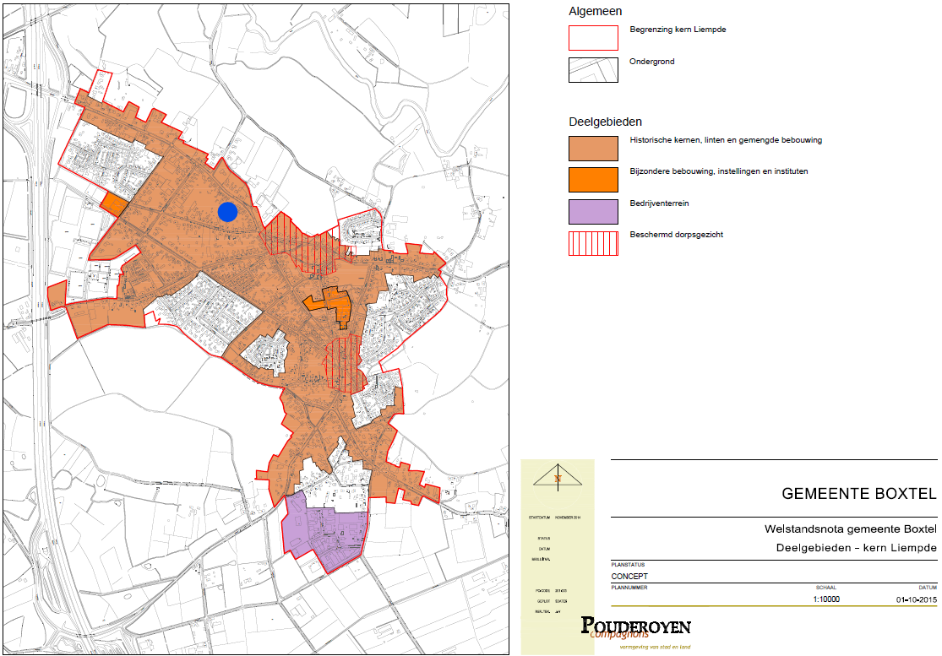Click the Bijzondere bebouwing orange legend symbol
The width and height of the screenshot is (942, 656).
(592, 179)
